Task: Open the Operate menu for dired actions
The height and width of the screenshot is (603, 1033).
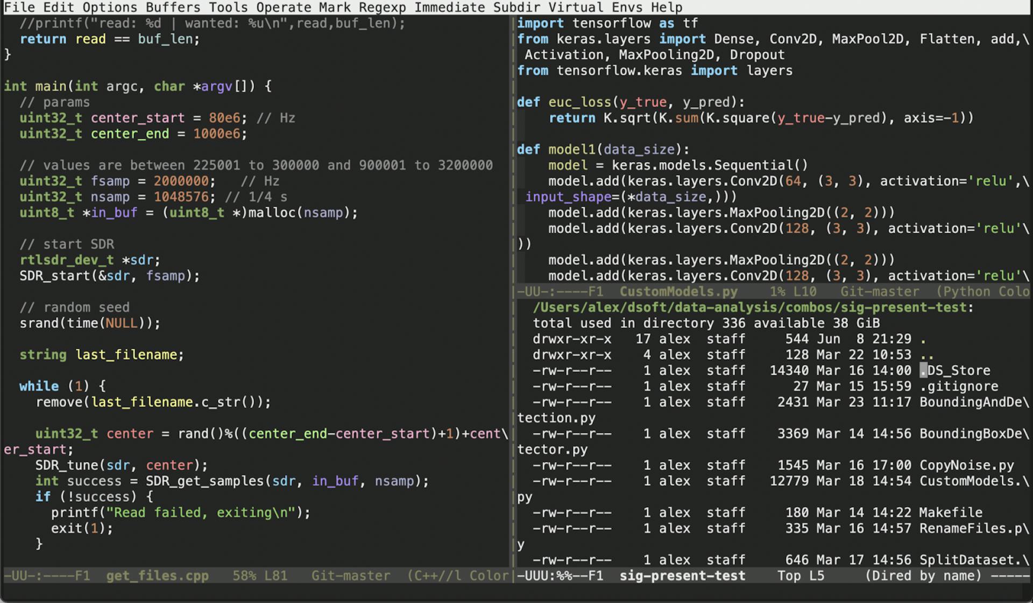Action: pyautogui.click(x=285, y=7)
